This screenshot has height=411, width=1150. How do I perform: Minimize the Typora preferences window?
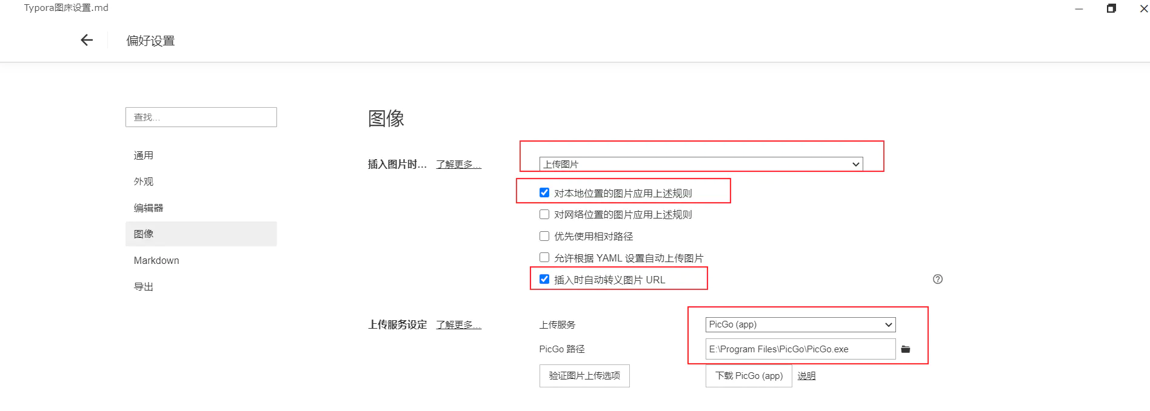pyautogui.click(x=1079, y=8)
